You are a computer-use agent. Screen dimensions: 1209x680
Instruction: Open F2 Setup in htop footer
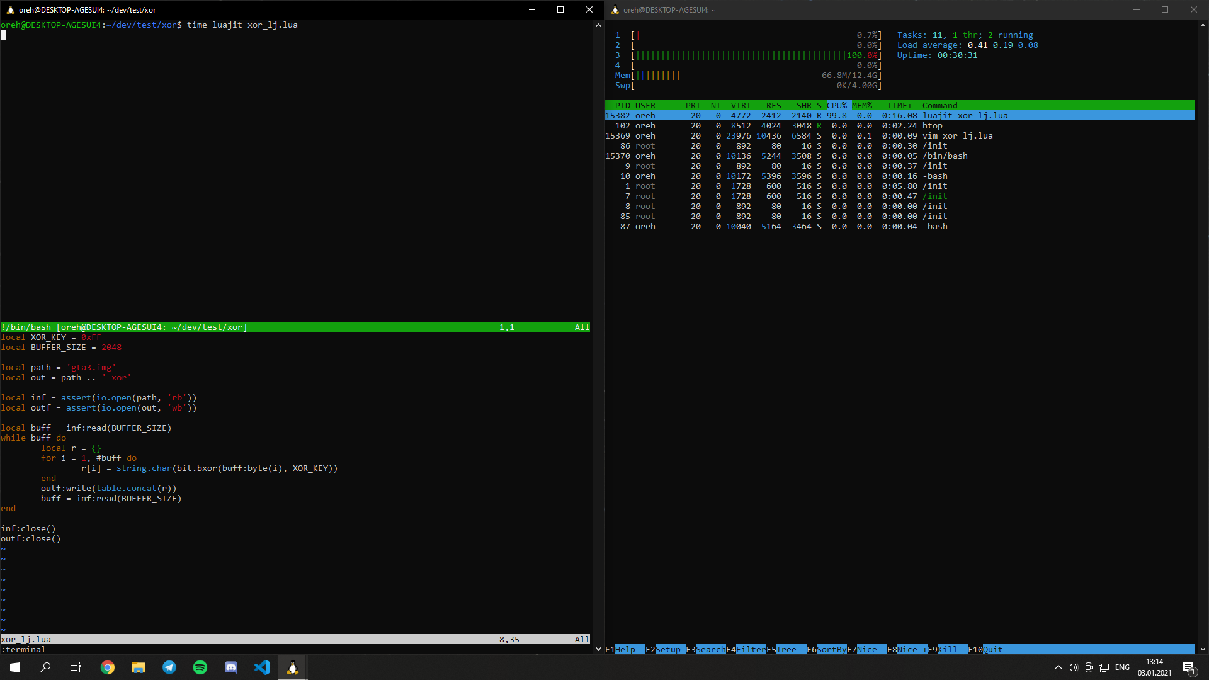tap(667, 650)
